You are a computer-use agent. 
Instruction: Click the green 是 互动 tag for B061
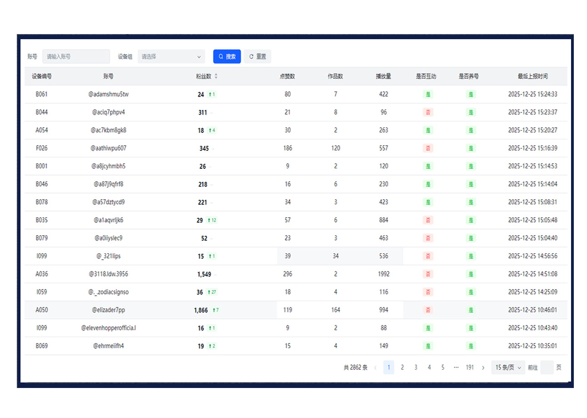click(428, 95)
